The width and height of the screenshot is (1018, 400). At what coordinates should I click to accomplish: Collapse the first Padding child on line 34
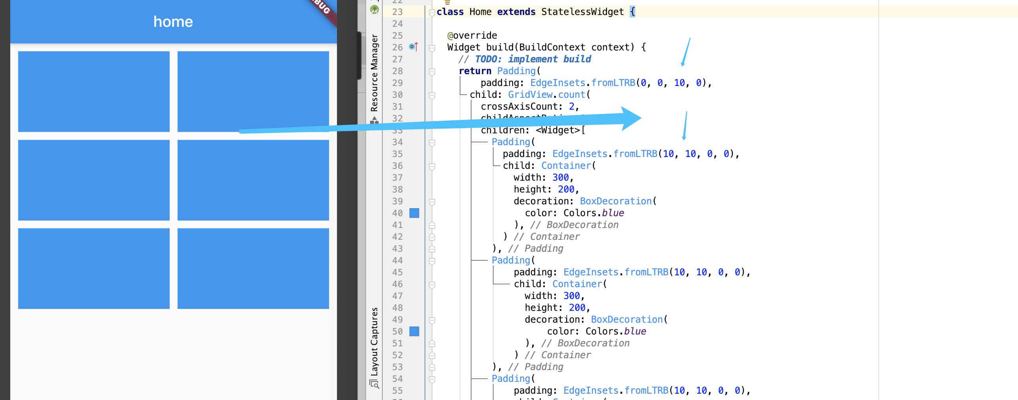pos(432,143)
